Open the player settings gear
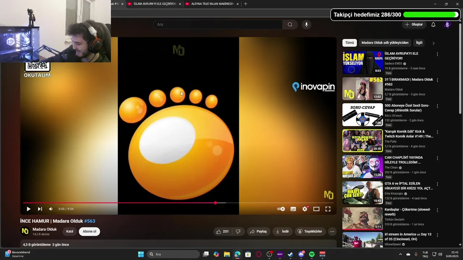This screenshot has width=463, height=260. 305,209
